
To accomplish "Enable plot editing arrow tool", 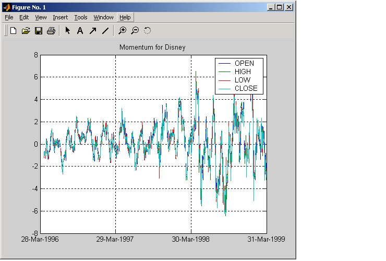I will pyautogui.click(x=67, y=31).
